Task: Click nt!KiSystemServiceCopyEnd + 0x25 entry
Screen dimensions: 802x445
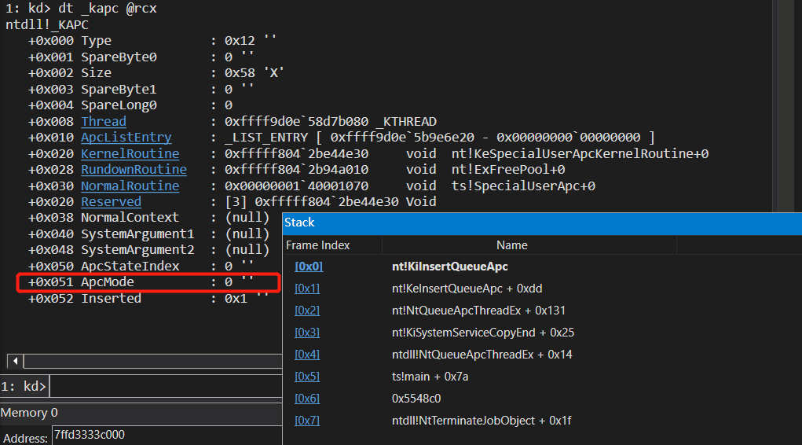Action: (x=483, y=333)
